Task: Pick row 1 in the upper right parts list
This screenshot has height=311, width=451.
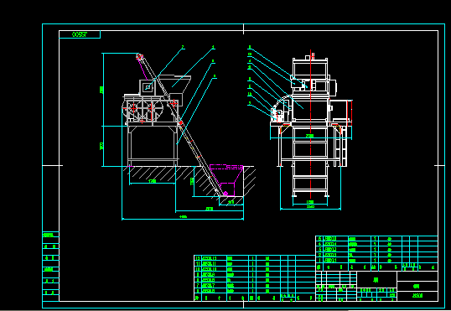Action: [x=376, y=261]
